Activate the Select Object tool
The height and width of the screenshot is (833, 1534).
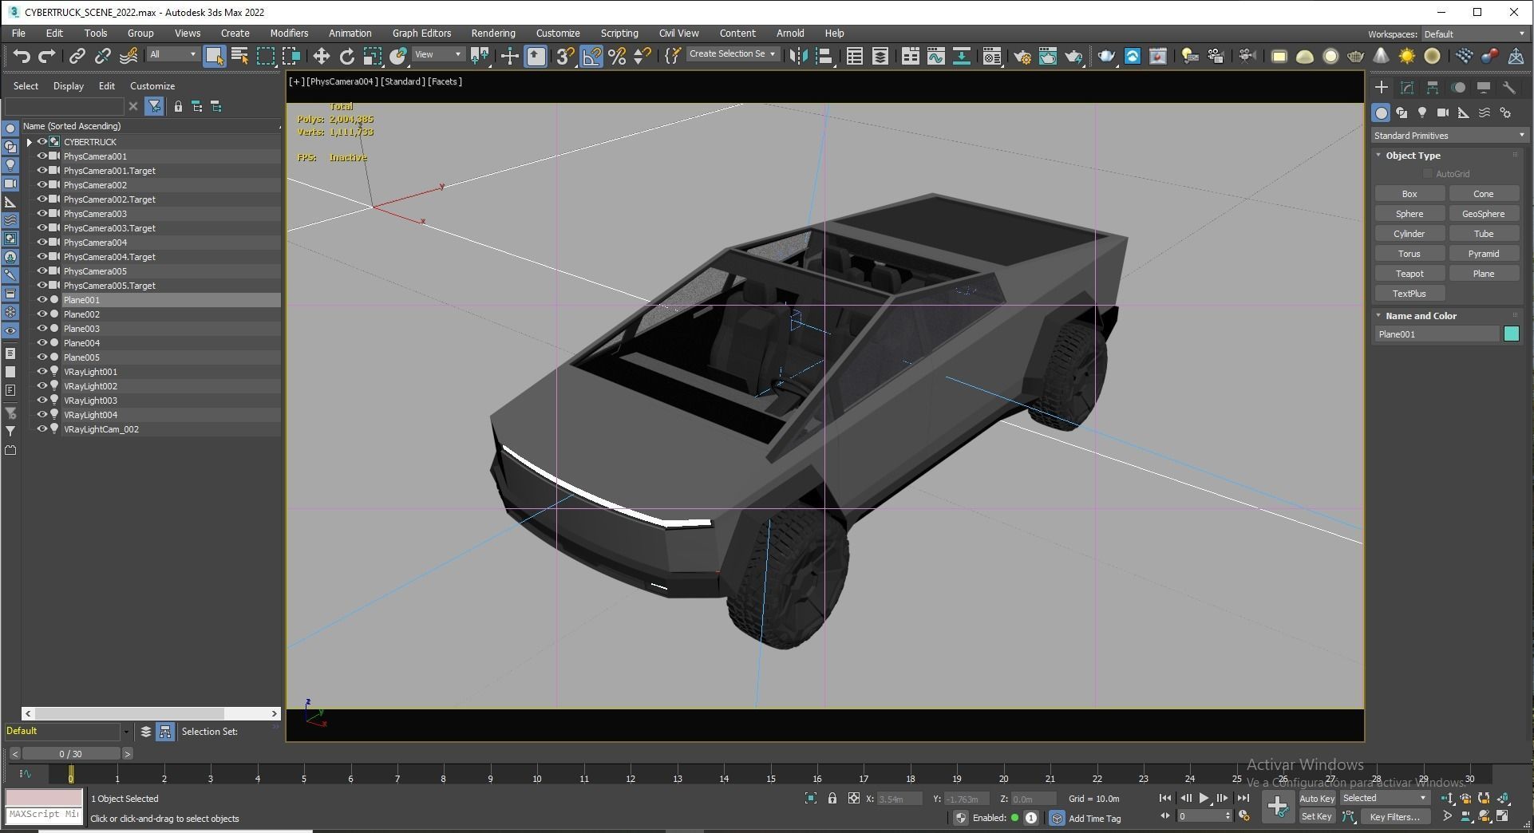tap(214, 56)
